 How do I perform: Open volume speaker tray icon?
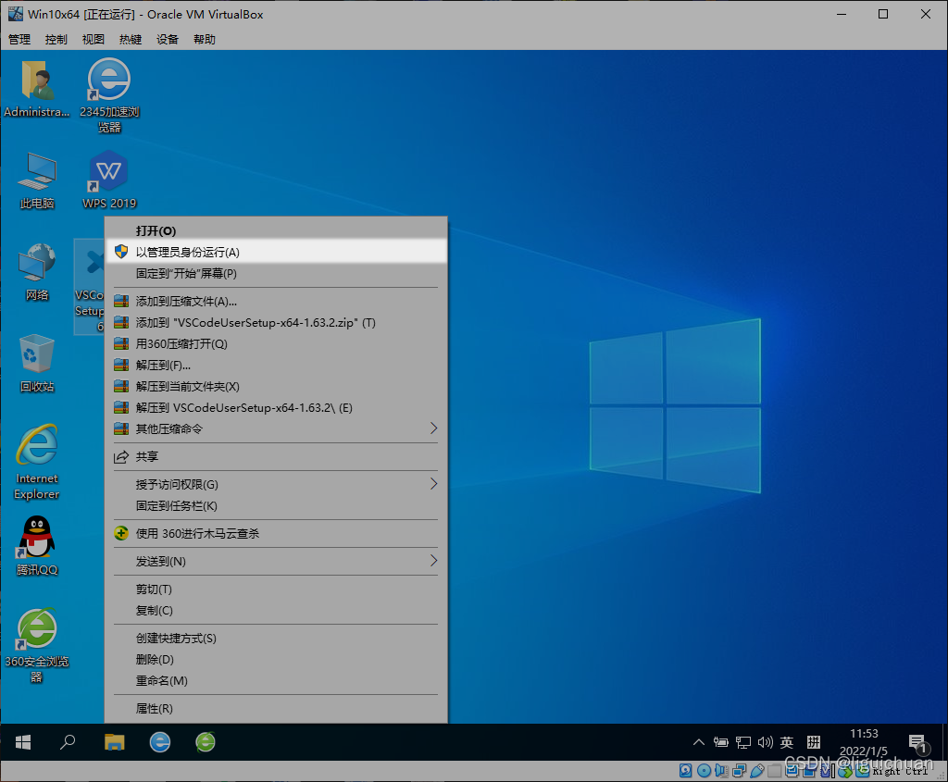pyautogui.click(x=766, y=742)
